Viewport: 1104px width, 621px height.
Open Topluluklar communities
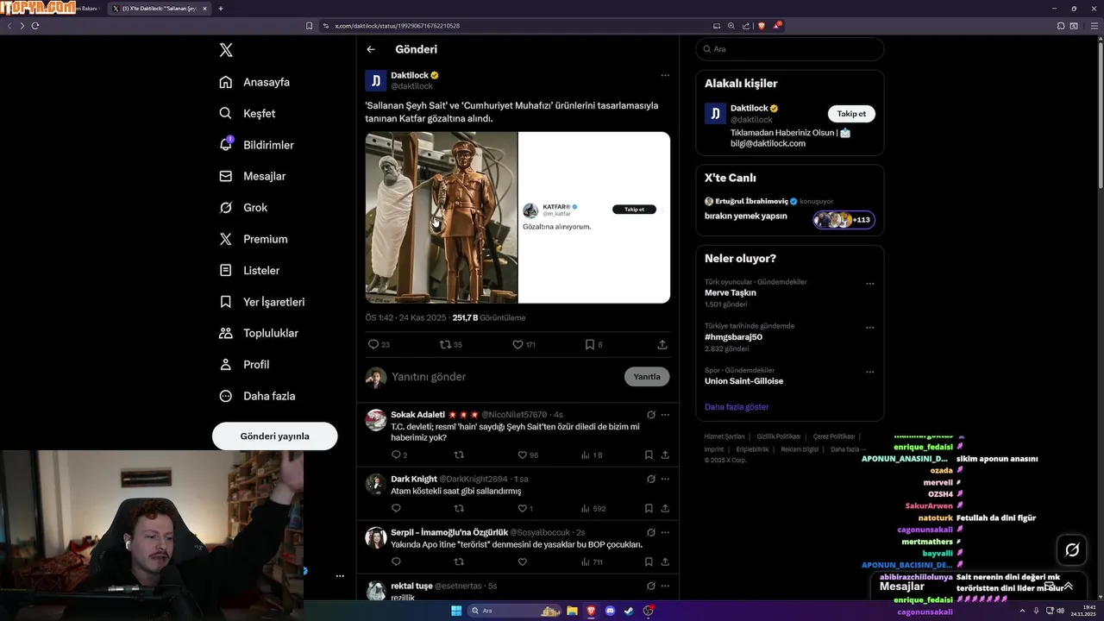coord(259,333)
